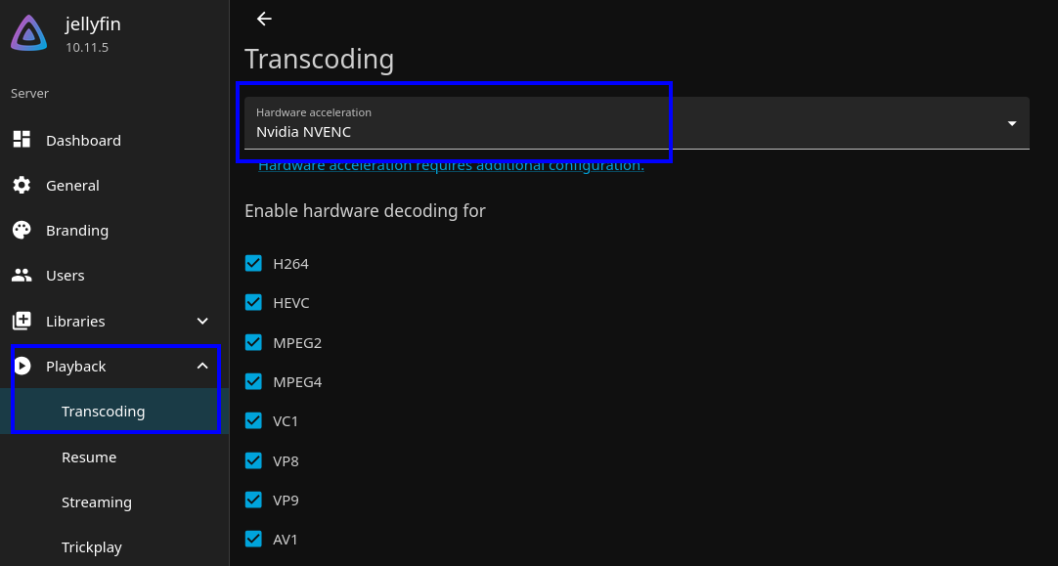Select the Transcoding sidebar item
Screen dimensions: 1058x566
pos(103,412)
